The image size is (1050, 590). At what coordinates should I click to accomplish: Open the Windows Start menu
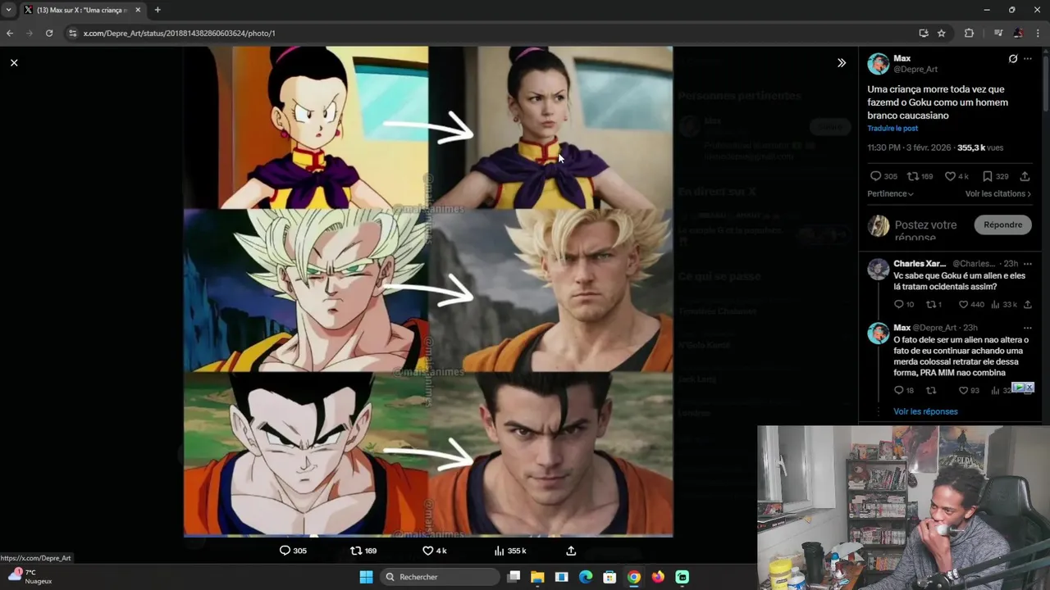pyautogui.click(x=366, y=577)
